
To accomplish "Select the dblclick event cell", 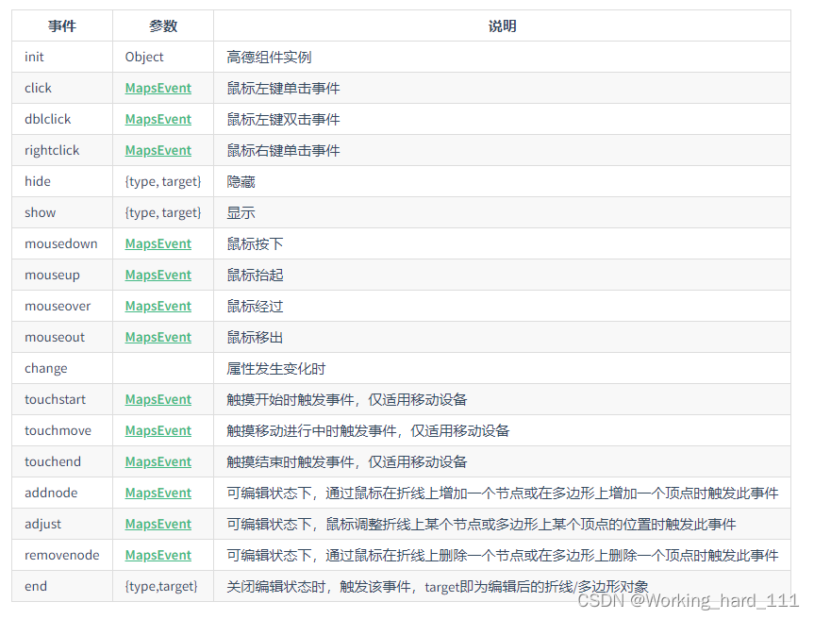I will (62, 120).
